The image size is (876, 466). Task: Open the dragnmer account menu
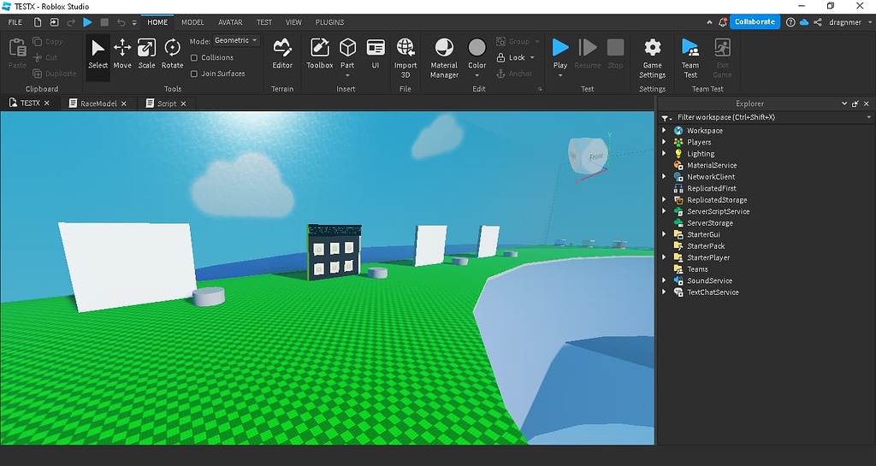click(x=849, y=22)
